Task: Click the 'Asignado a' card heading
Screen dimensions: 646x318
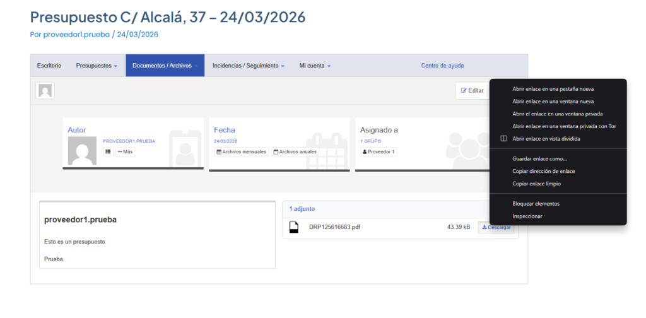Action: pos(379,130)
